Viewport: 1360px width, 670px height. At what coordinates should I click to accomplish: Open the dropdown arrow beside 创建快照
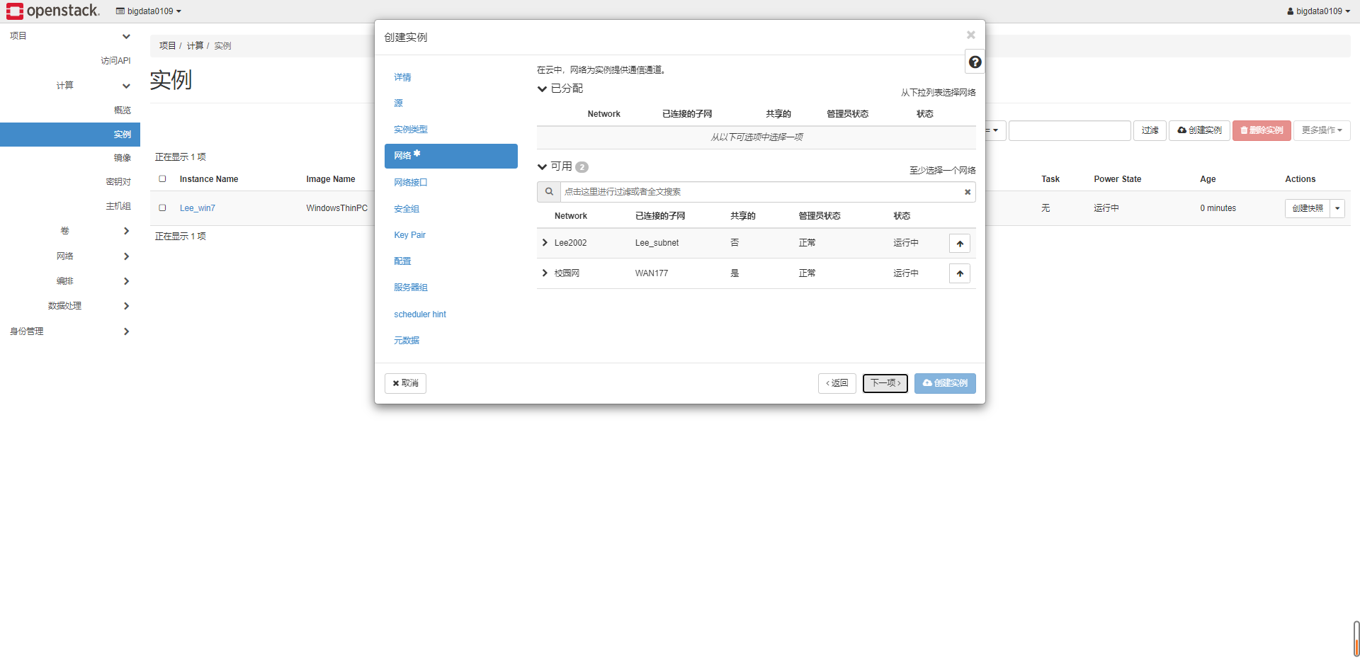click(1337, 208)
